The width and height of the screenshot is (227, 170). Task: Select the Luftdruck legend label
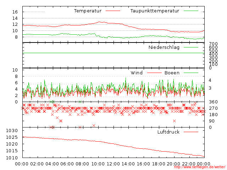(x=168, y=132)
